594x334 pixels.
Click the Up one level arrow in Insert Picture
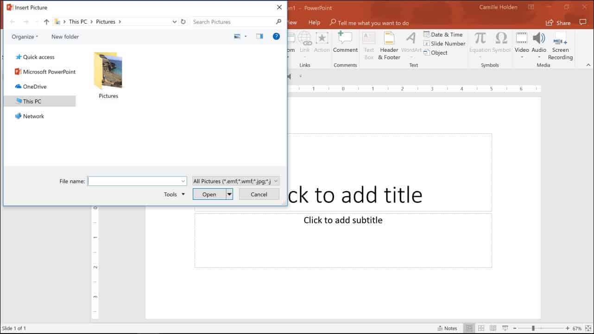point(46,22)
